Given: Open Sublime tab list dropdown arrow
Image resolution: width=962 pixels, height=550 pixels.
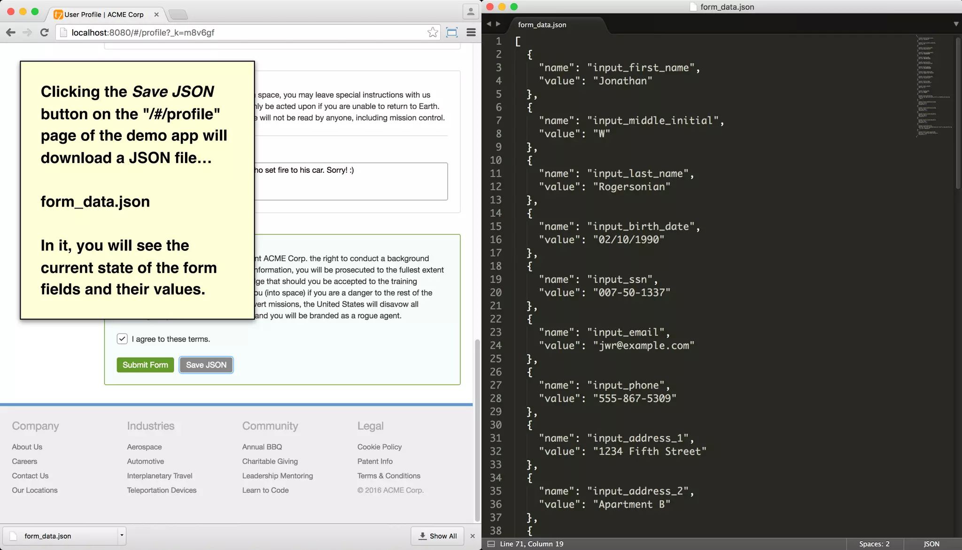Looking at the screenshot, I should 956,24.
